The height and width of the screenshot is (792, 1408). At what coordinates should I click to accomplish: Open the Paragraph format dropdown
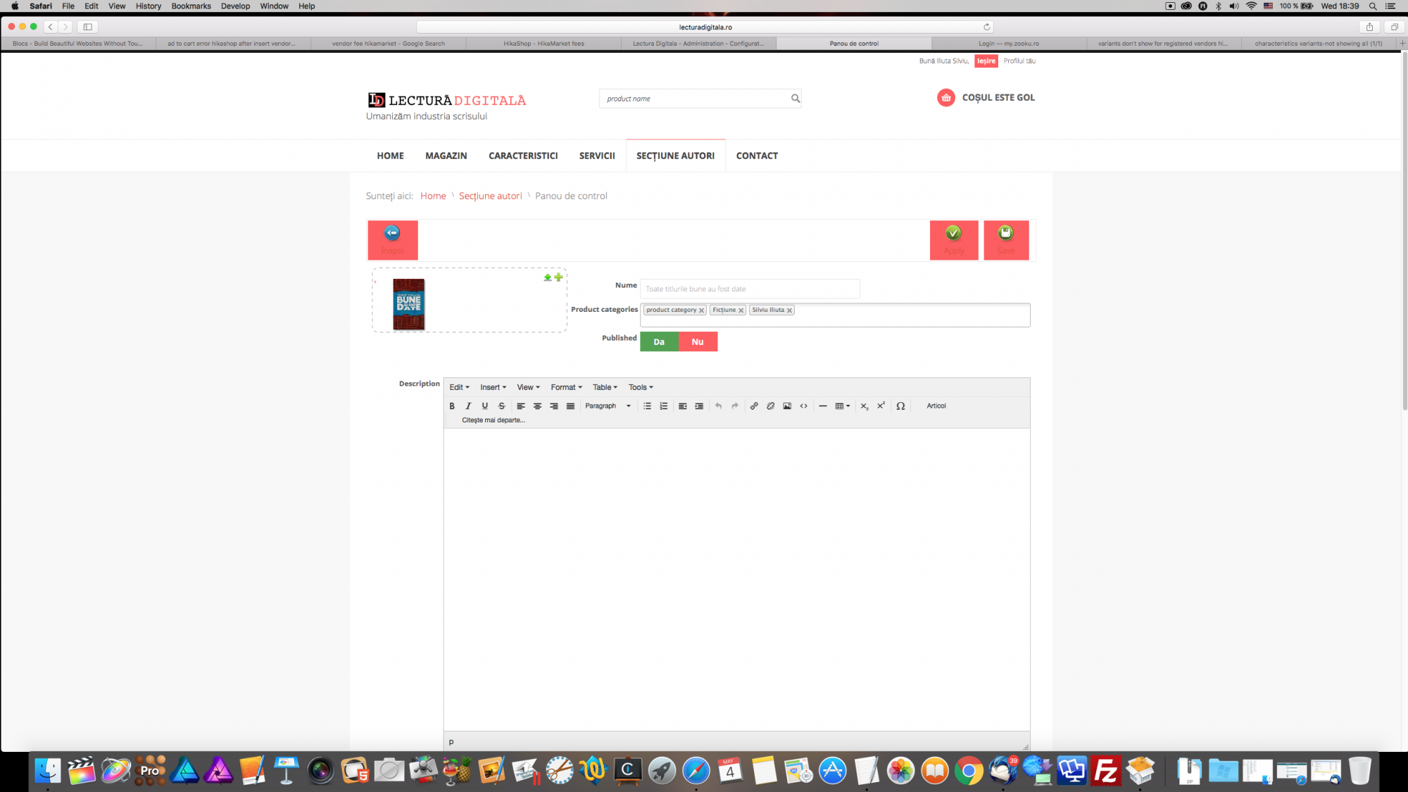(x=608, y=406)
